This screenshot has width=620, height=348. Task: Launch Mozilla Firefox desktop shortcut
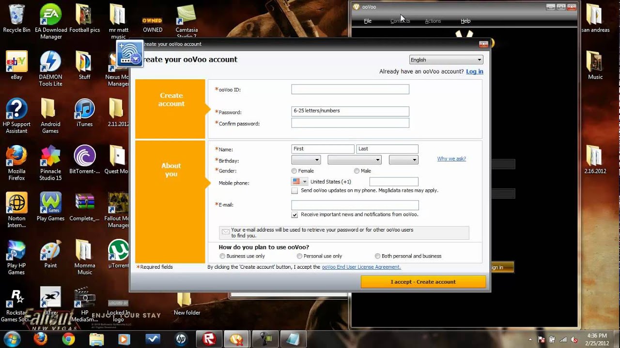click(x=16, y=163)
